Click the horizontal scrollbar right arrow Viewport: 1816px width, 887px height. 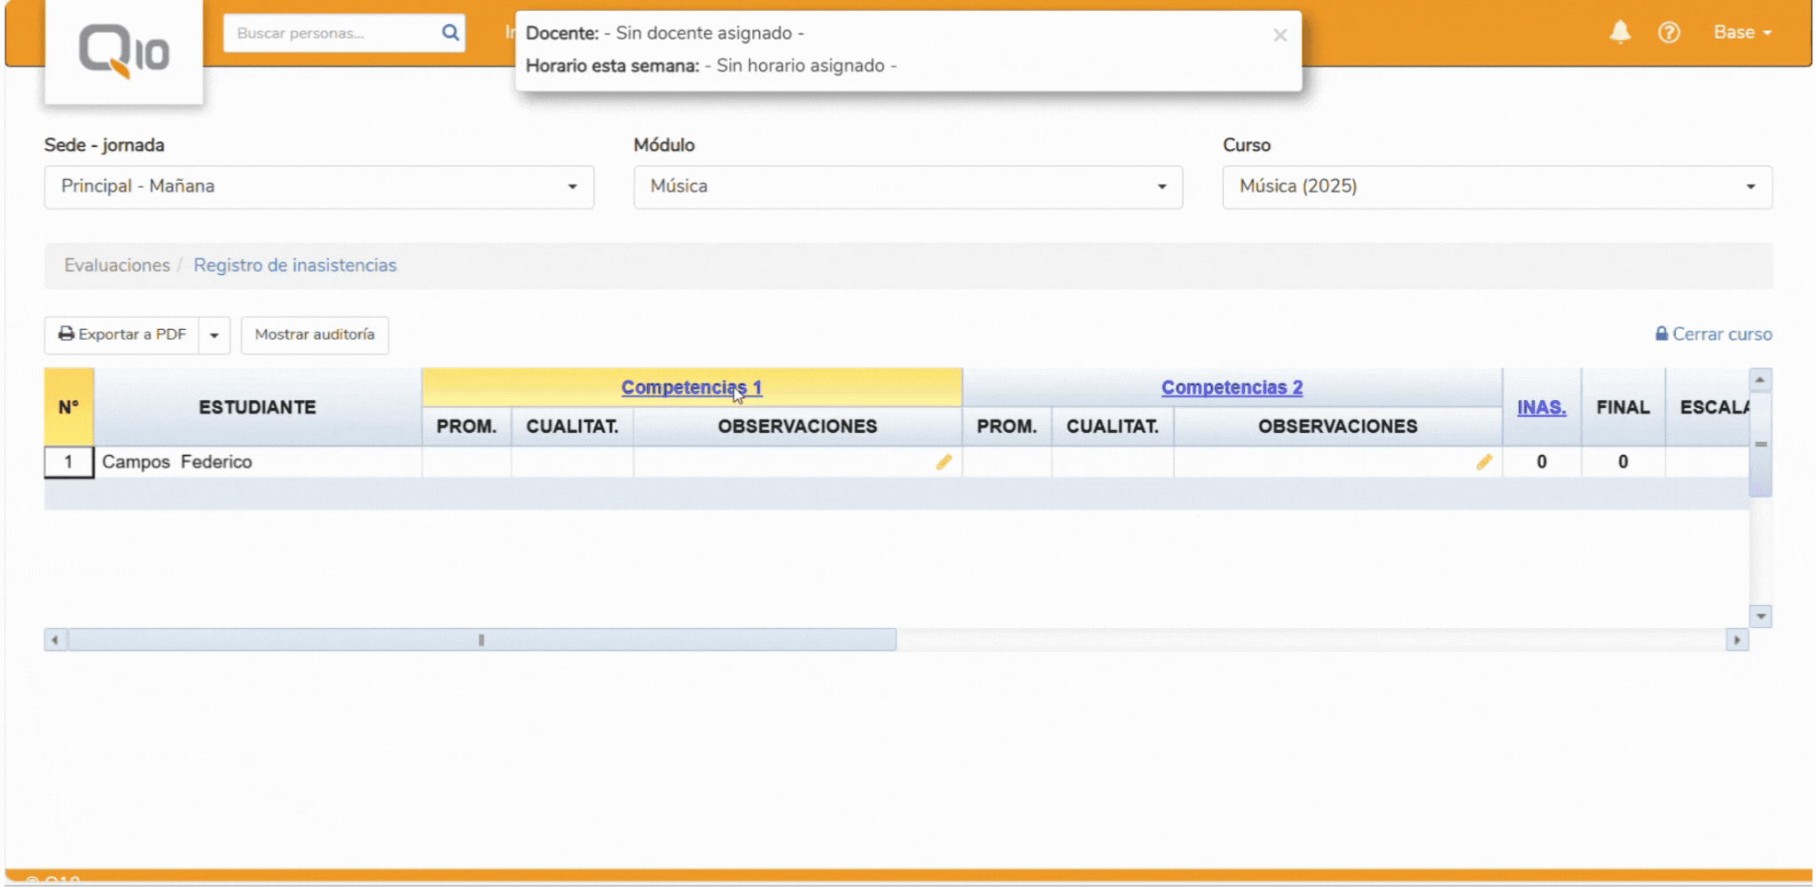1736,640
